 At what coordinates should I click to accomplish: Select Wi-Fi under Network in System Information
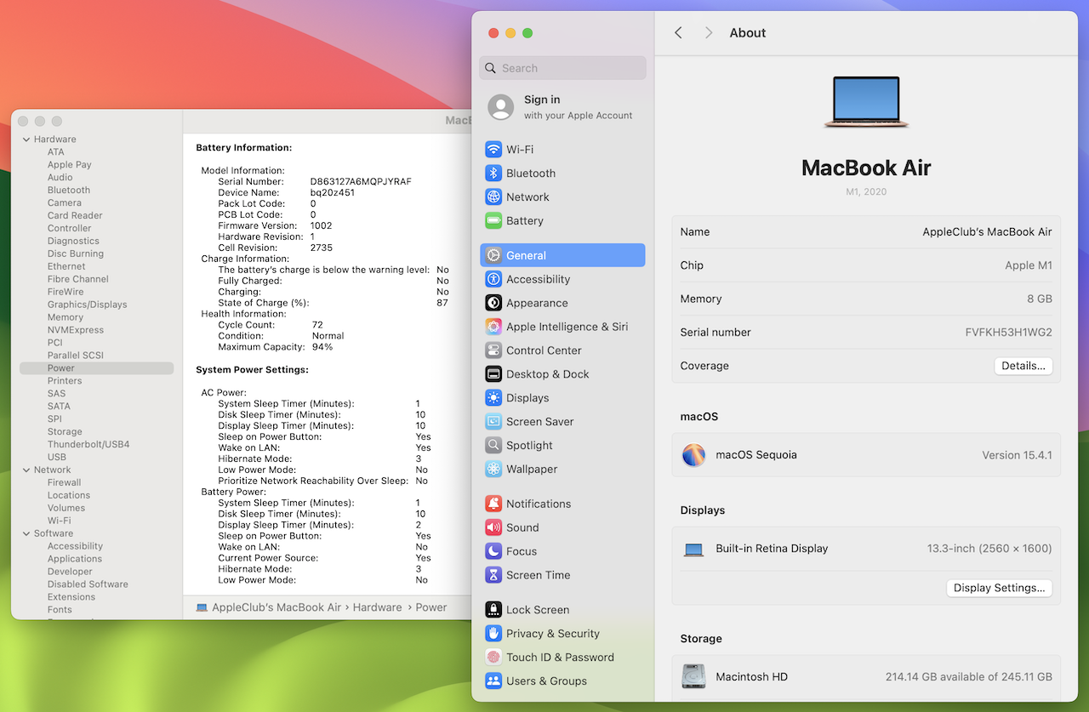tap(60, 521)
